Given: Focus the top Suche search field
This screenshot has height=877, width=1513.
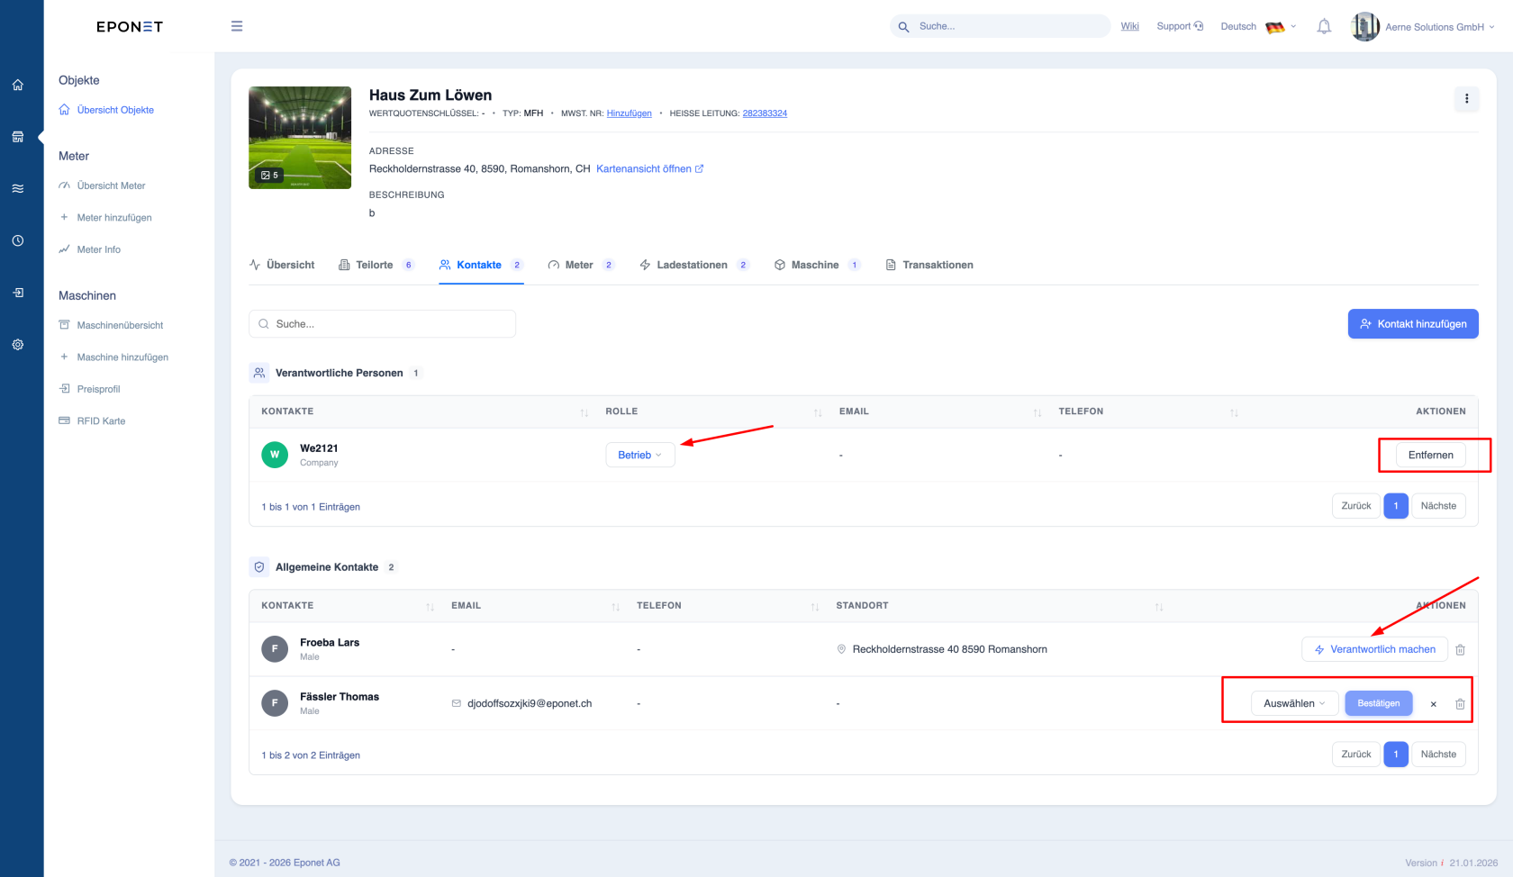Looking at the screenshot, I should (x=1000, y=26).
